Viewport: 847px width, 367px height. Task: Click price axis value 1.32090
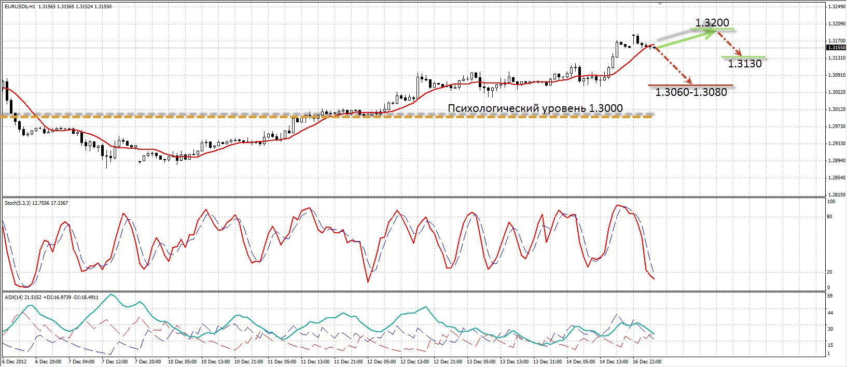[x=837, y=24]
